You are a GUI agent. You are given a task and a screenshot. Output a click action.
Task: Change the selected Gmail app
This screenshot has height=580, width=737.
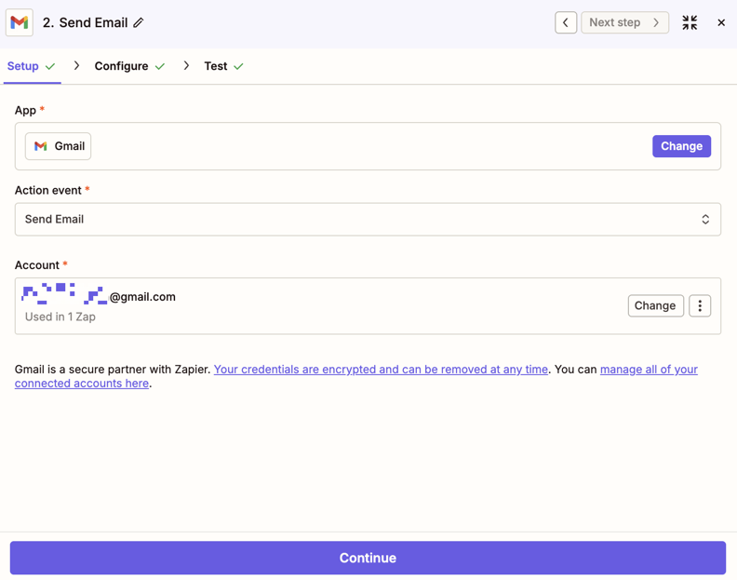[681, 146]
